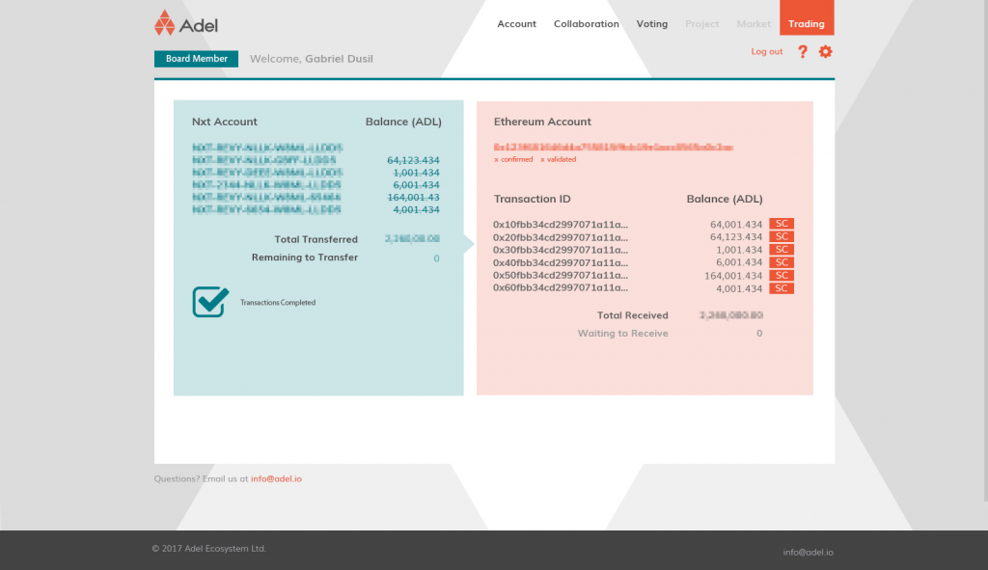This screenshot has width=988, height=570.
Task: Click the Ethereum Account heading
Action: [x=542, y=122]
